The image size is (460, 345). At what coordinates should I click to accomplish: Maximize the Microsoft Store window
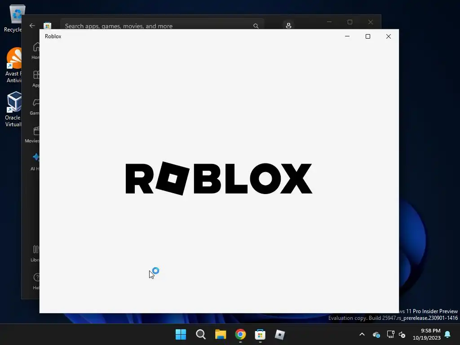point(349,22)
